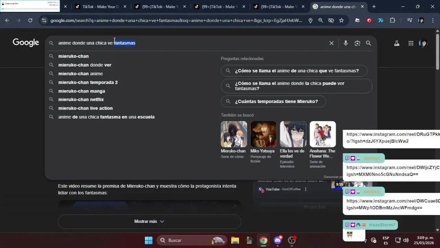Click question ¿Cómo se llama el anime de una chica que ve fantasmas?
Screen dimensions: 440x248
[294, 71]
